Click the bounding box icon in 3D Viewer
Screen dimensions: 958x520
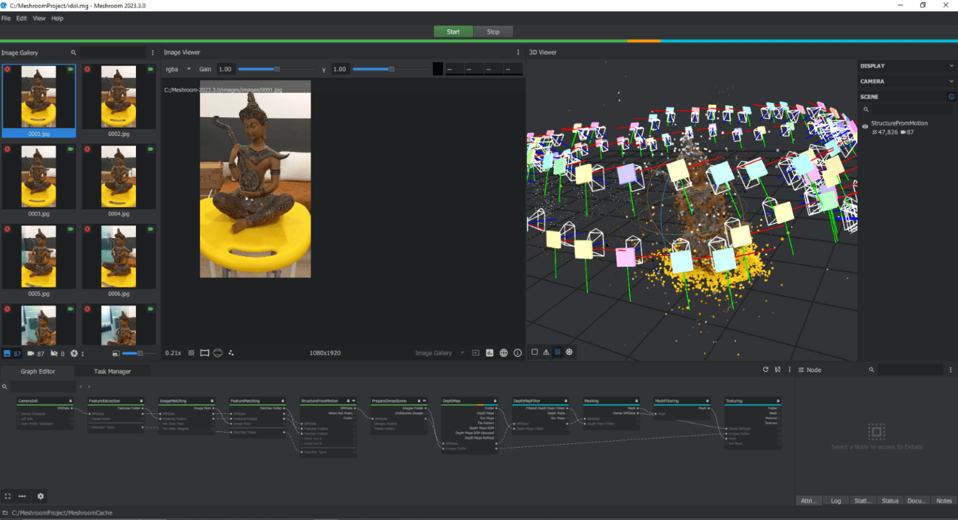[x=535, y=352]
